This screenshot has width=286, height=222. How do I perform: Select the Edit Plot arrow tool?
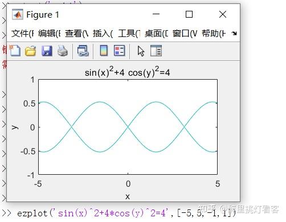point(141,51)
